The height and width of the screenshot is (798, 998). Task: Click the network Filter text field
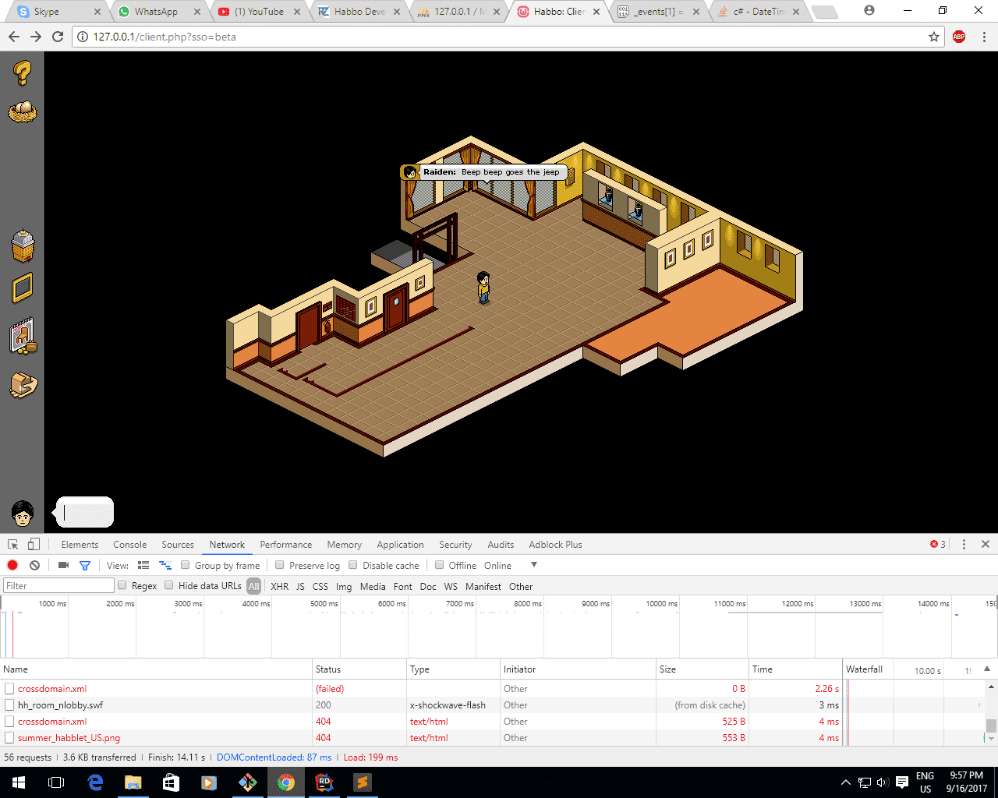tap(59, 585)
